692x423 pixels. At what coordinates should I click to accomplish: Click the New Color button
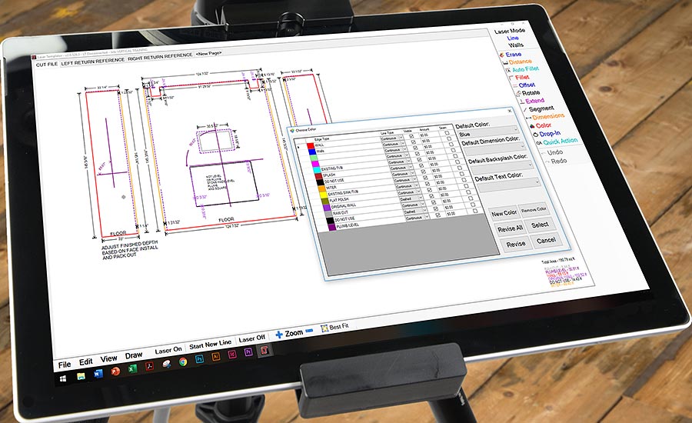504,213
